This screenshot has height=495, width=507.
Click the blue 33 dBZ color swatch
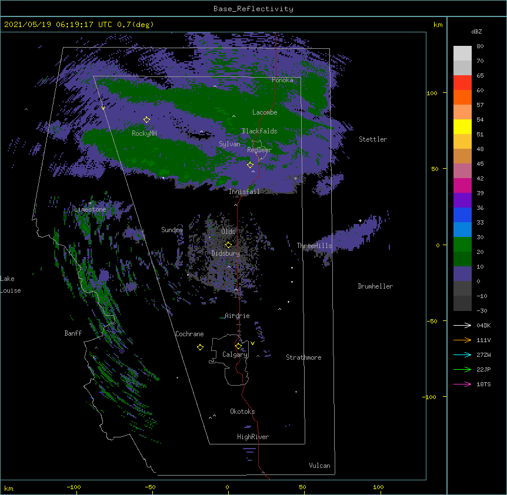462,215
